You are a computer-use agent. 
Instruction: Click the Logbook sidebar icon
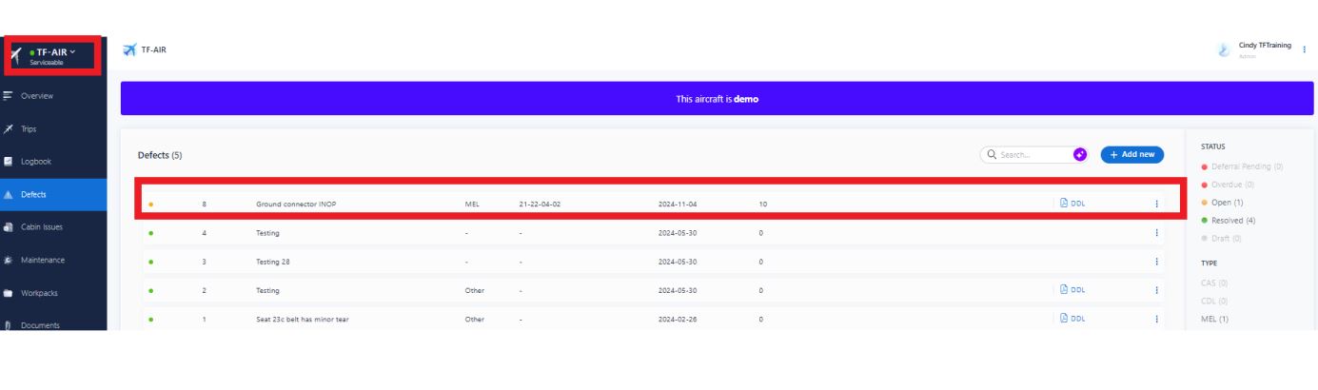[9, 162]
